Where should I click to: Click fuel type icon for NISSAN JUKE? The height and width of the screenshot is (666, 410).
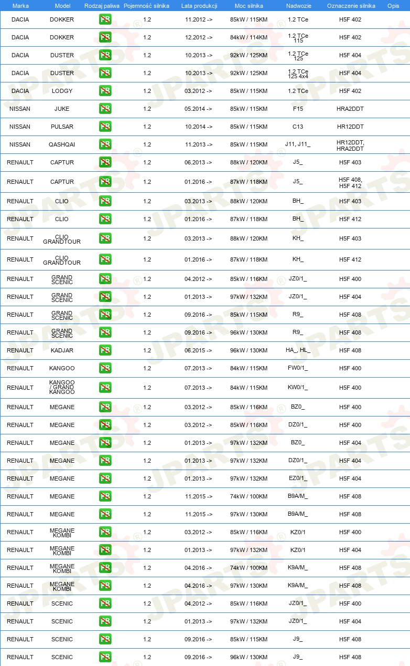coord(105,109)
